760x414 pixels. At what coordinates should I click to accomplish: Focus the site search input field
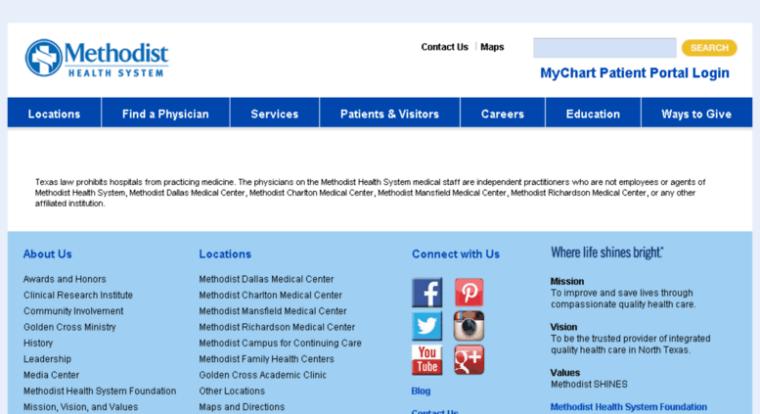click(604, 48)
